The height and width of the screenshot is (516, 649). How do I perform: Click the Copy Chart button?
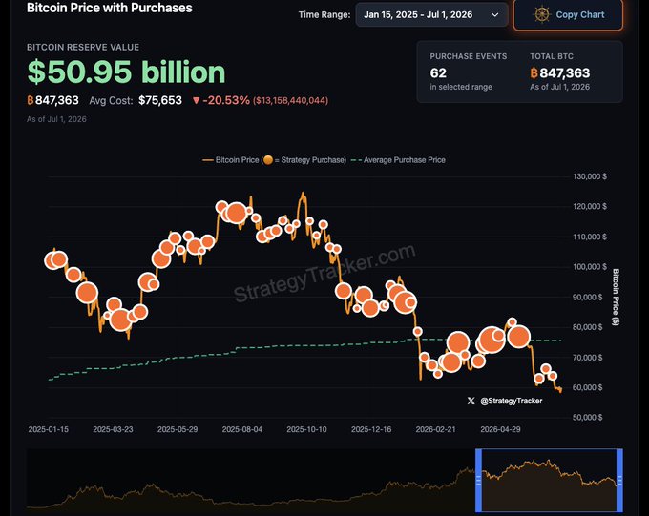568,15
